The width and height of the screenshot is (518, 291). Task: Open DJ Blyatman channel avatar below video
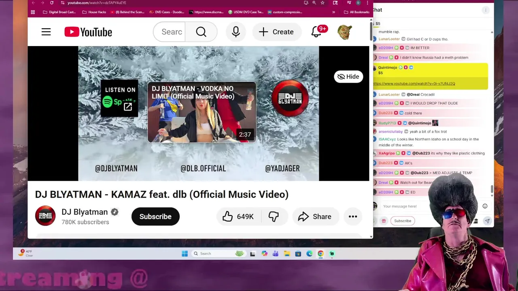point(45,216)
